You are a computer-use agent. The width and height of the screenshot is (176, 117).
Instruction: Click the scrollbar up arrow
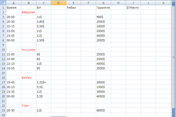pos(173,4)
